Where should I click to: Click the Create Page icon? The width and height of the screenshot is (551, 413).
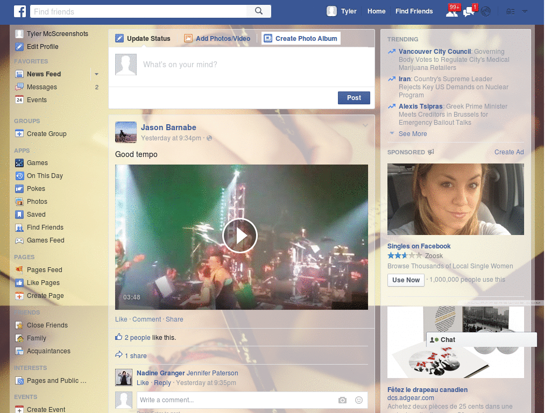click(x=19, y=296)
